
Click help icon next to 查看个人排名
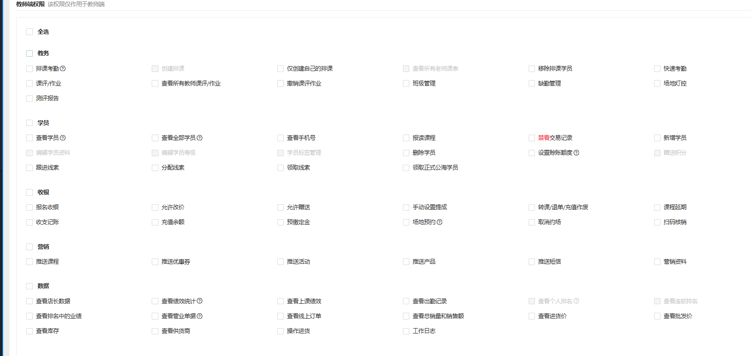tap(577, 301)
